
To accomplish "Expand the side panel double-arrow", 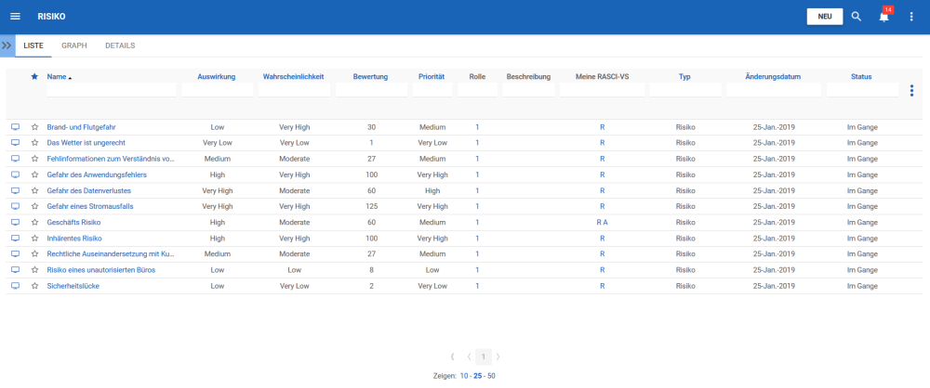I will click(7, 45).
